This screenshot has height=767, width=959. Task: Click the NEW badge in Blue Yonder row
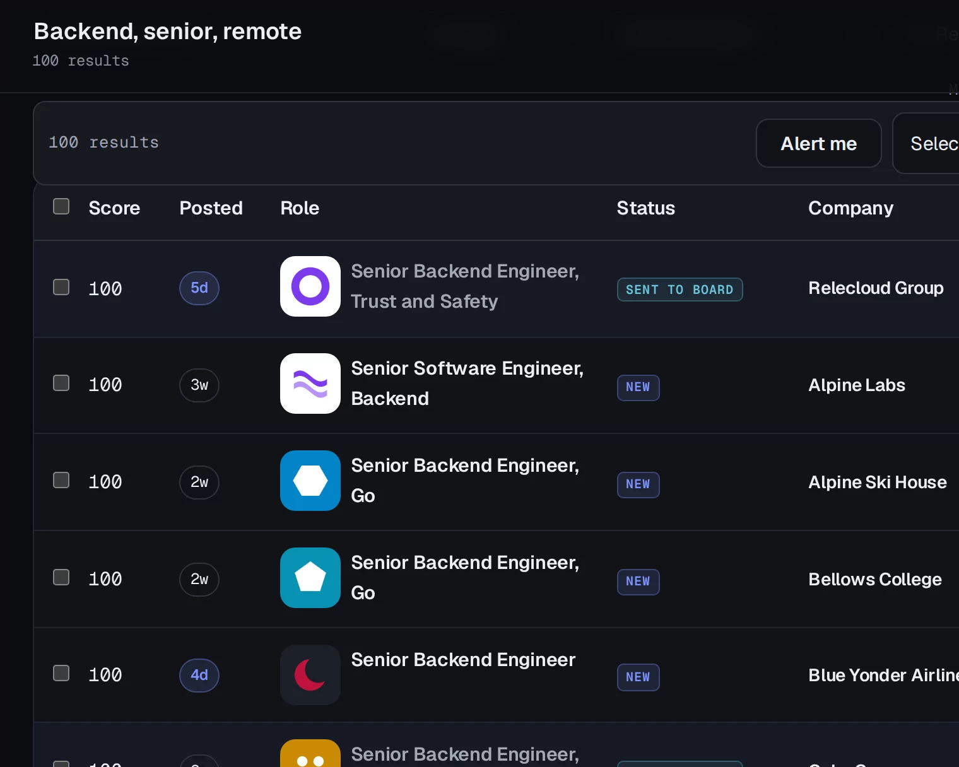(638, 677)
